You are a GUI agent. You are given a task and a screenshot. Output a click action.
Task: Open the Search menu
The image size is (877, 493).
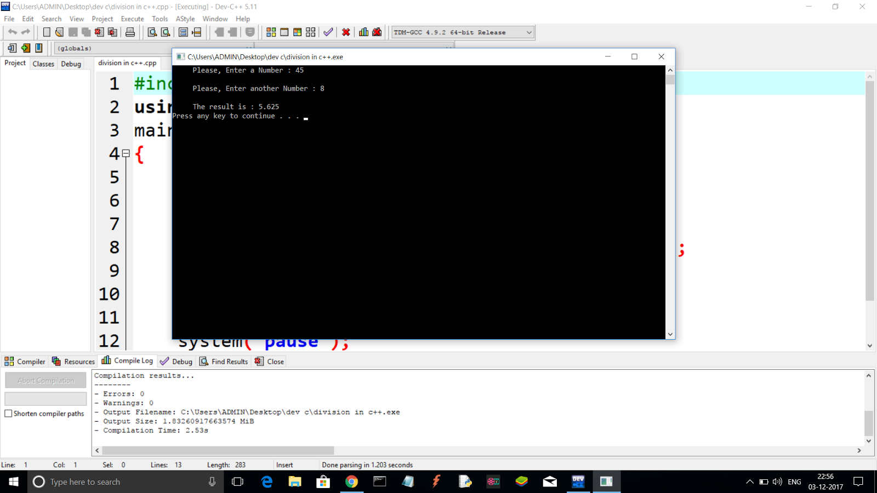pyautogui.click(x=52, y=19)
